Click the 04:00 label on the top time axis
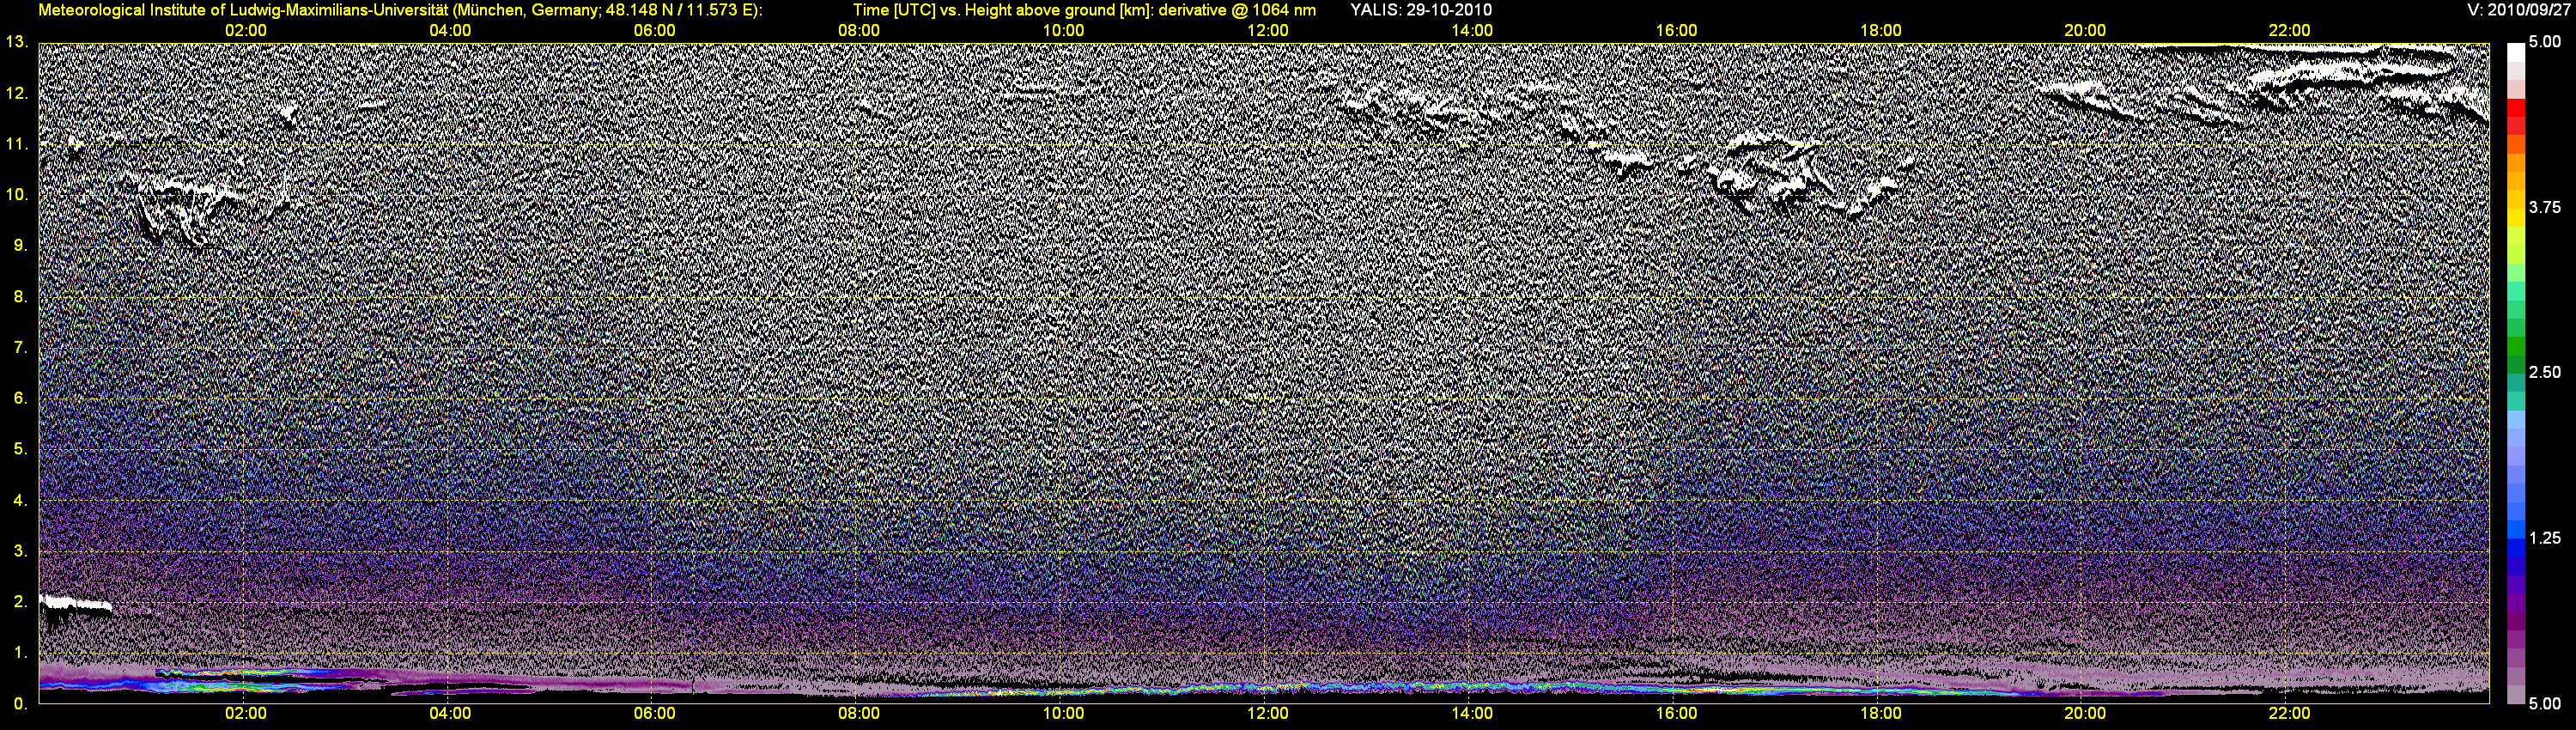The image size is (2576, 730). point(450,31)
